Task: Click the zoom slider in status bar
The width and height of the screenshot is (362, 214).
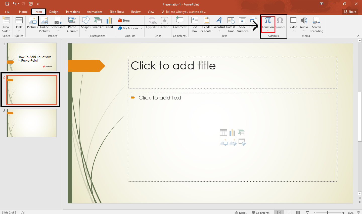Action: (x=328, y=212)
